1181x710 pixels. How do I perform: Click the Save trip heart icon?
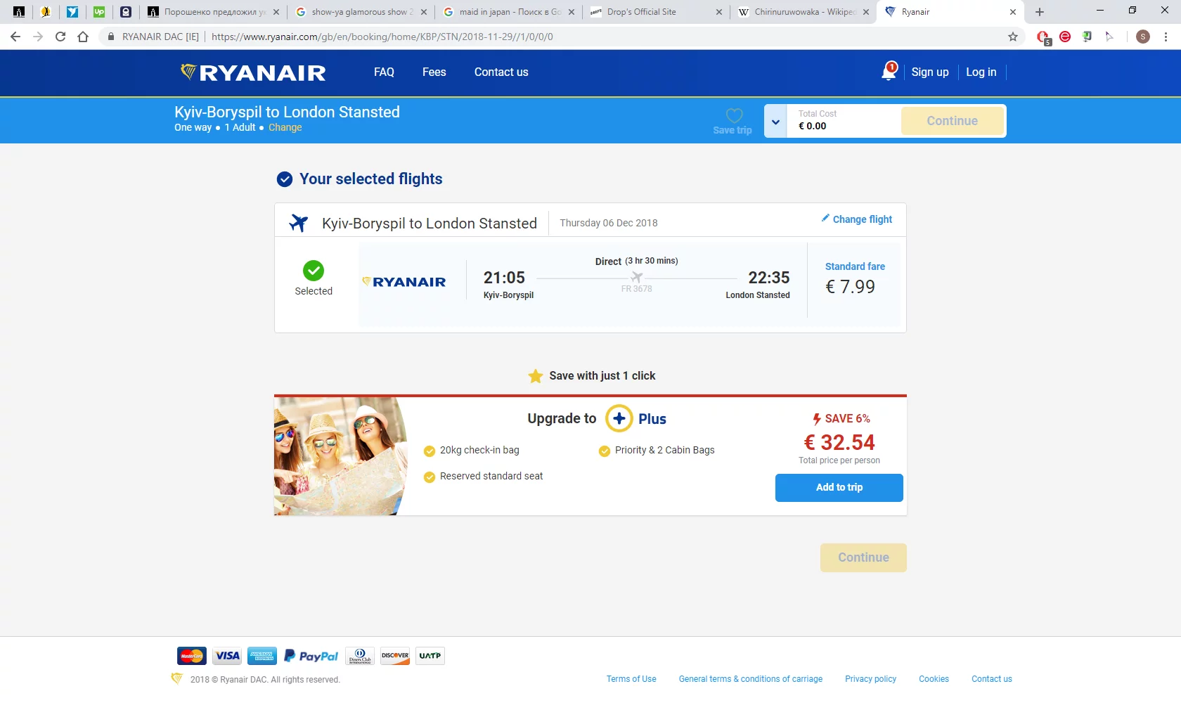[x=734, y=116]
